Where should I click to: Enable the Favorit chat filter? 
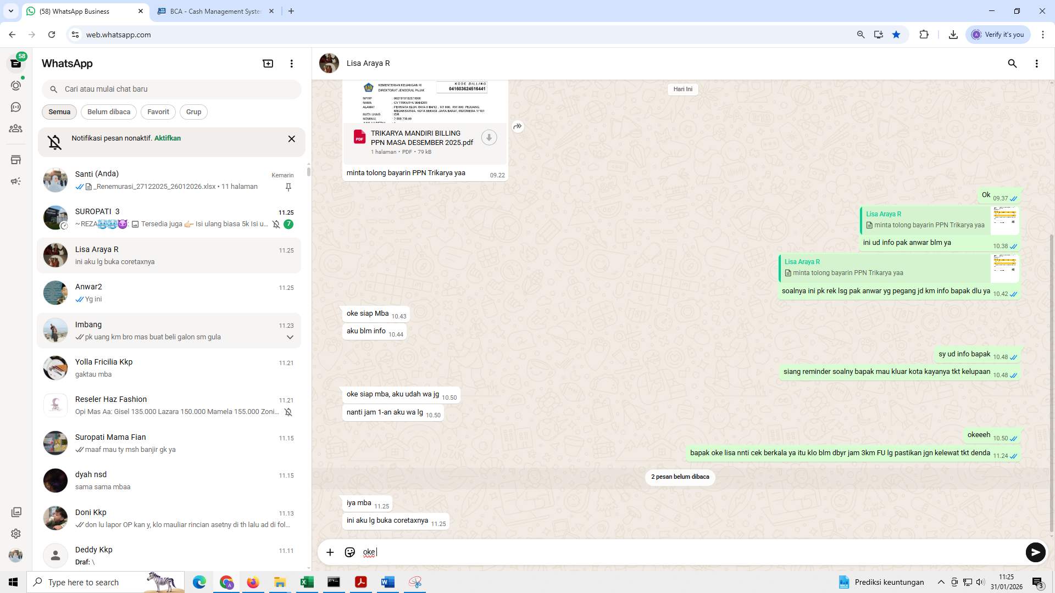[158, 112]
